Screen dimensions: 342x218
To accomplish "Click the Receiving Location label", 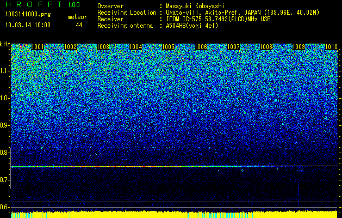I will point(127,13).
